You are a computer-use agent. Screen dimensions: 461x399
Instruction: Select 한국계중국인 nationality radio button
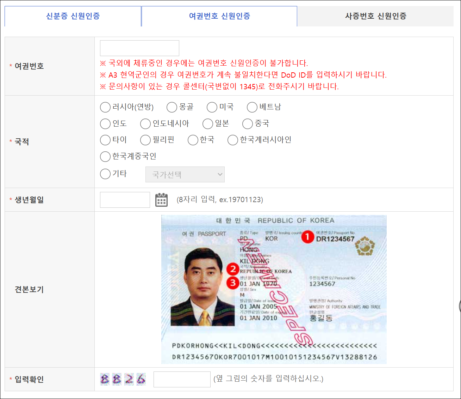pos(105,156)
